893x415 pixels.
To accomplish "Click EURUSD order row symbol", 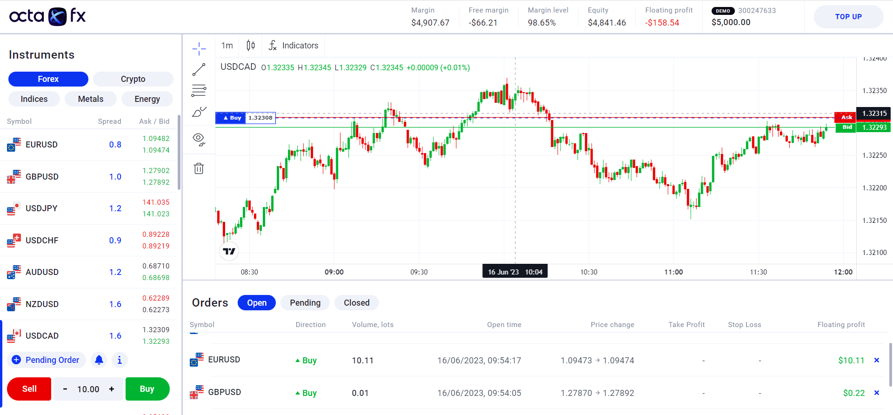I will coord(224,360).
